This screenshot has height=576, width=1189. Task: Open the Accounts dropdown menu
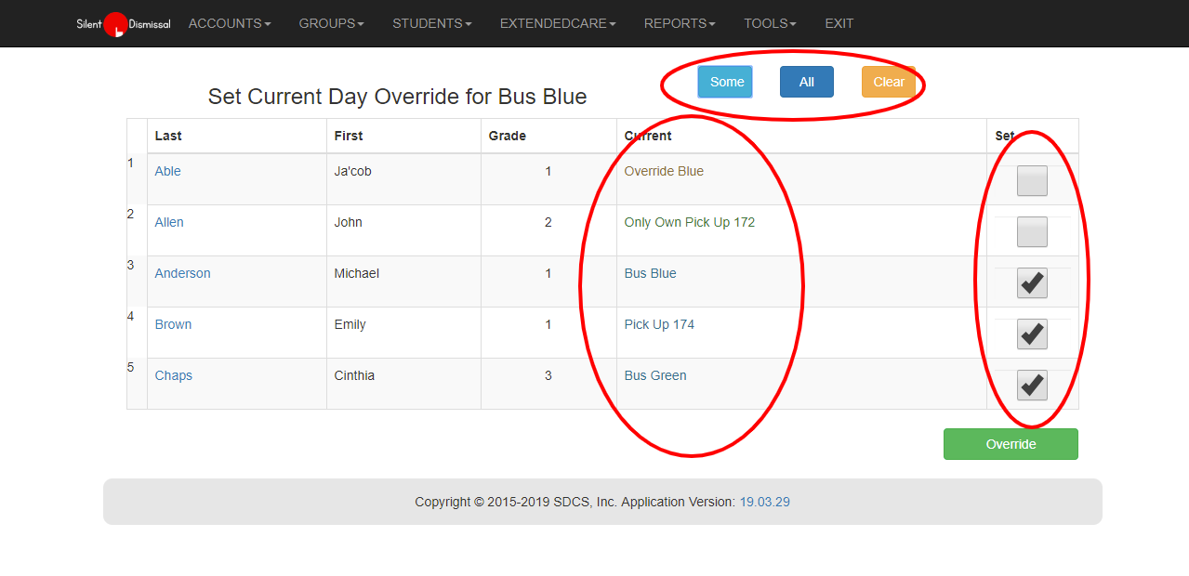tap(230, 23)
